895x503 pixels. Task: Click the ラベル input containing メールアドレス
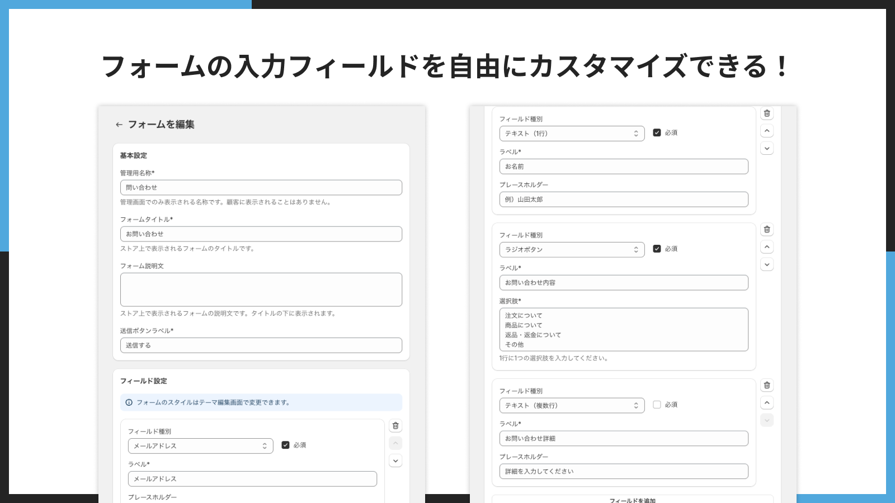point(252,479)
